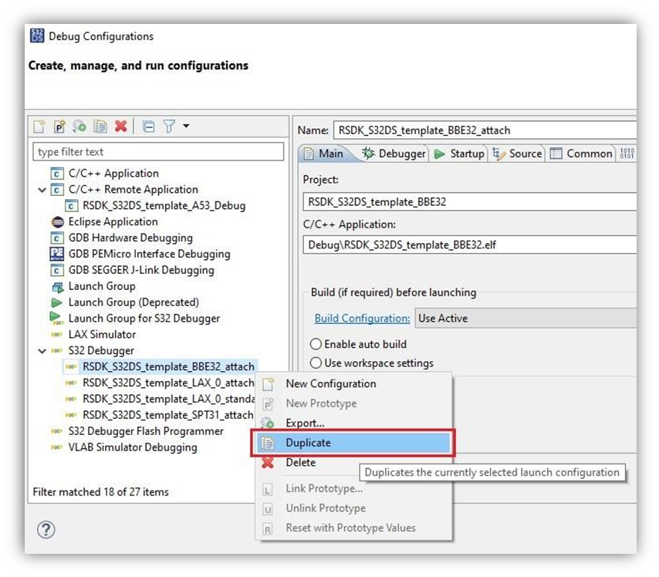Click the help question mark icon
The height and width of the screenshot is (577, 659).
click(48, 530)
